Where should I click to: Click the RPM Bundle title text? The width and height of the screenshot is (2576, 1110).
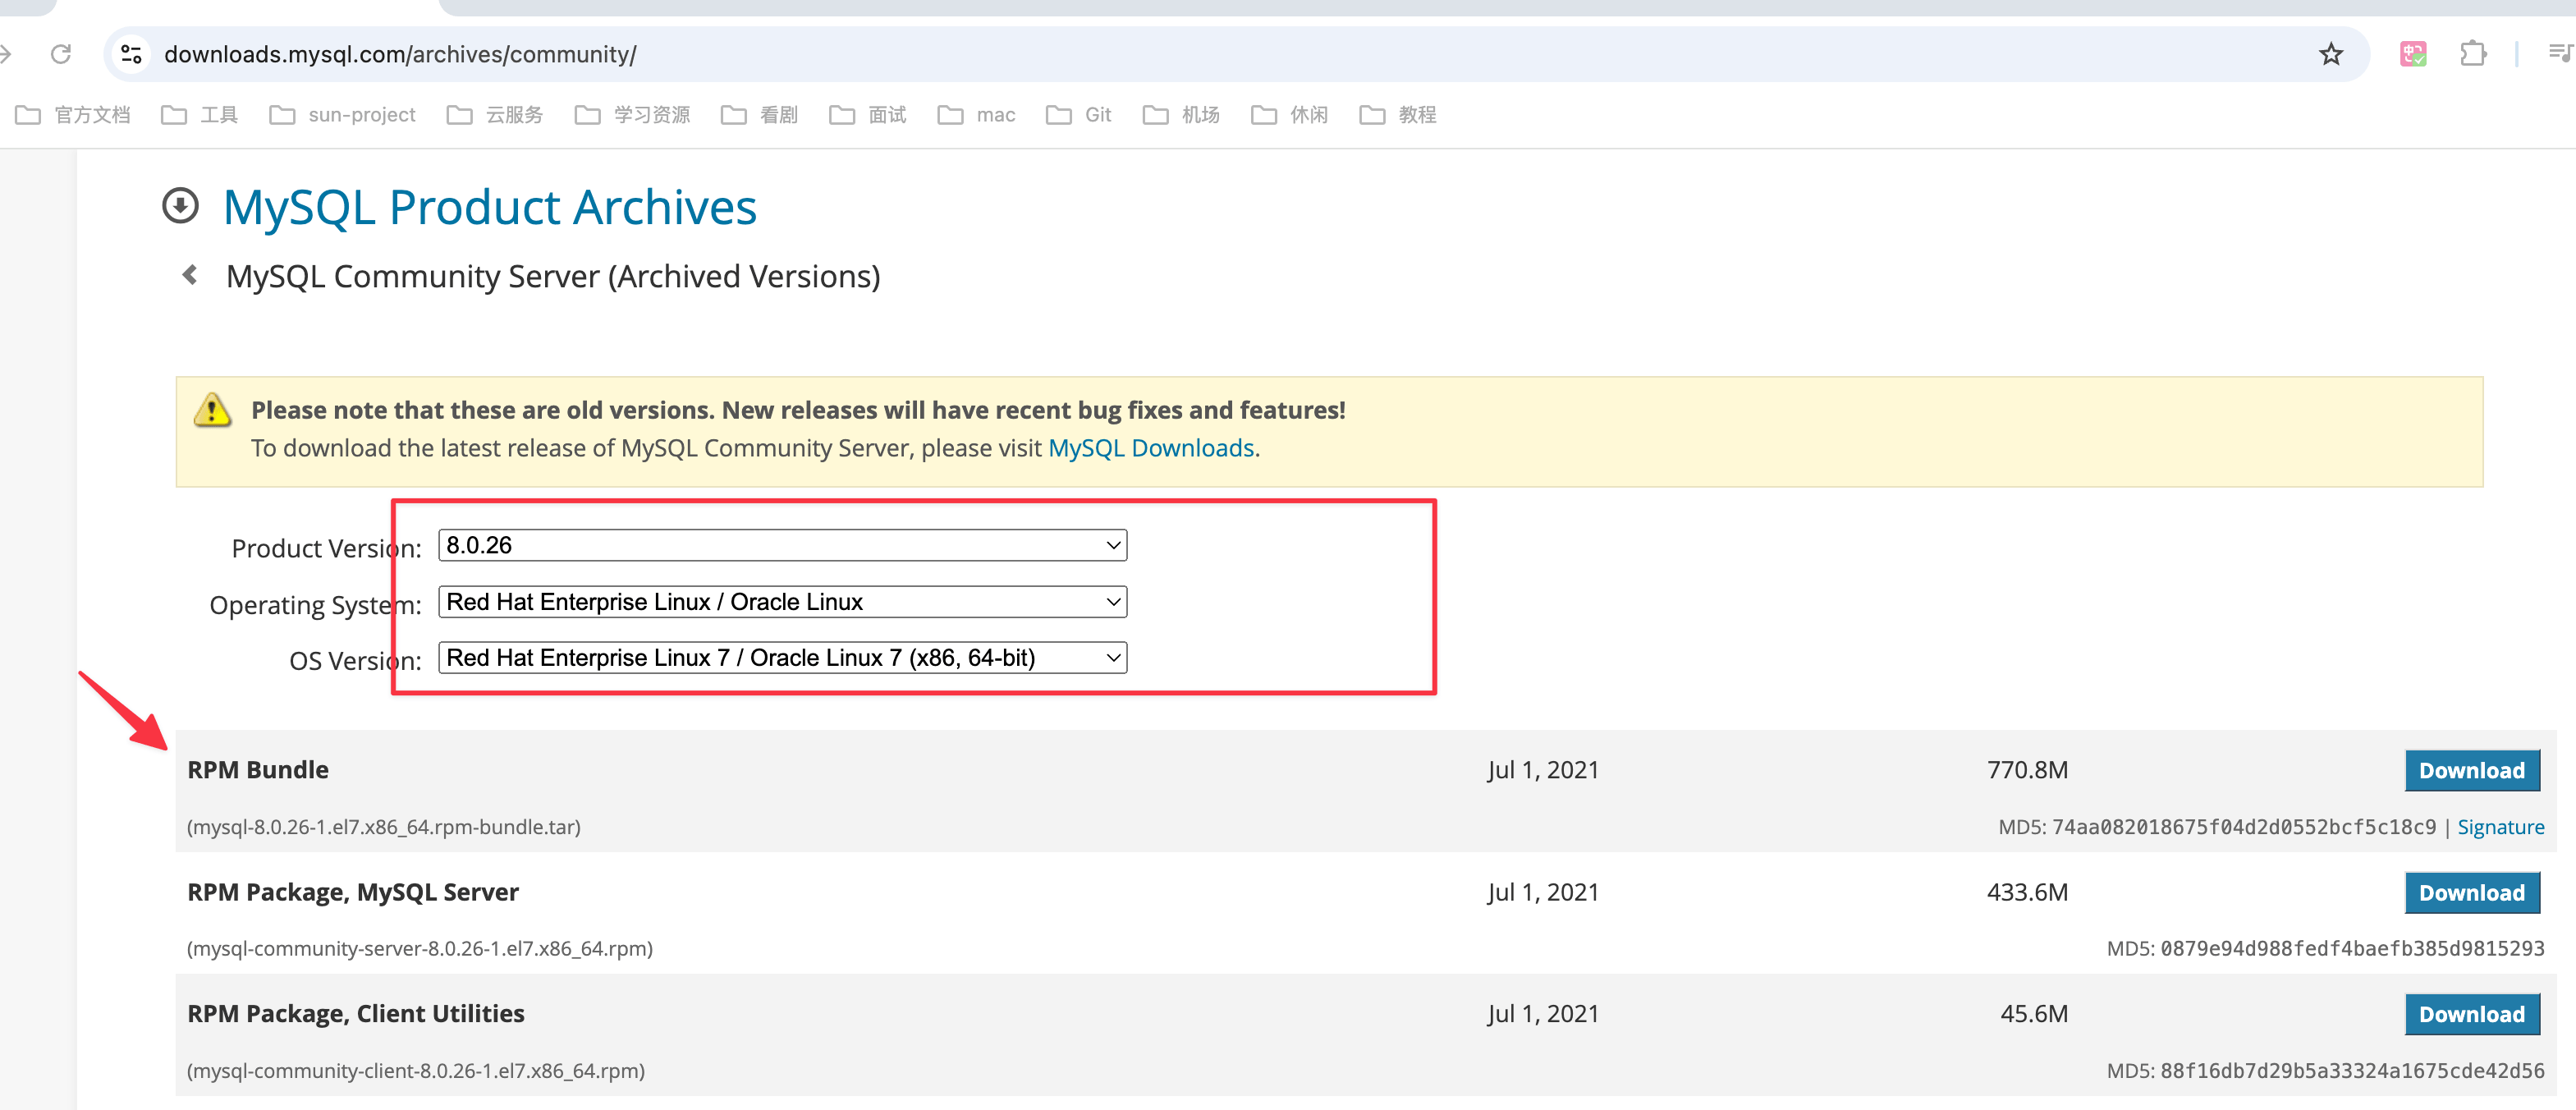pos(258,770)
